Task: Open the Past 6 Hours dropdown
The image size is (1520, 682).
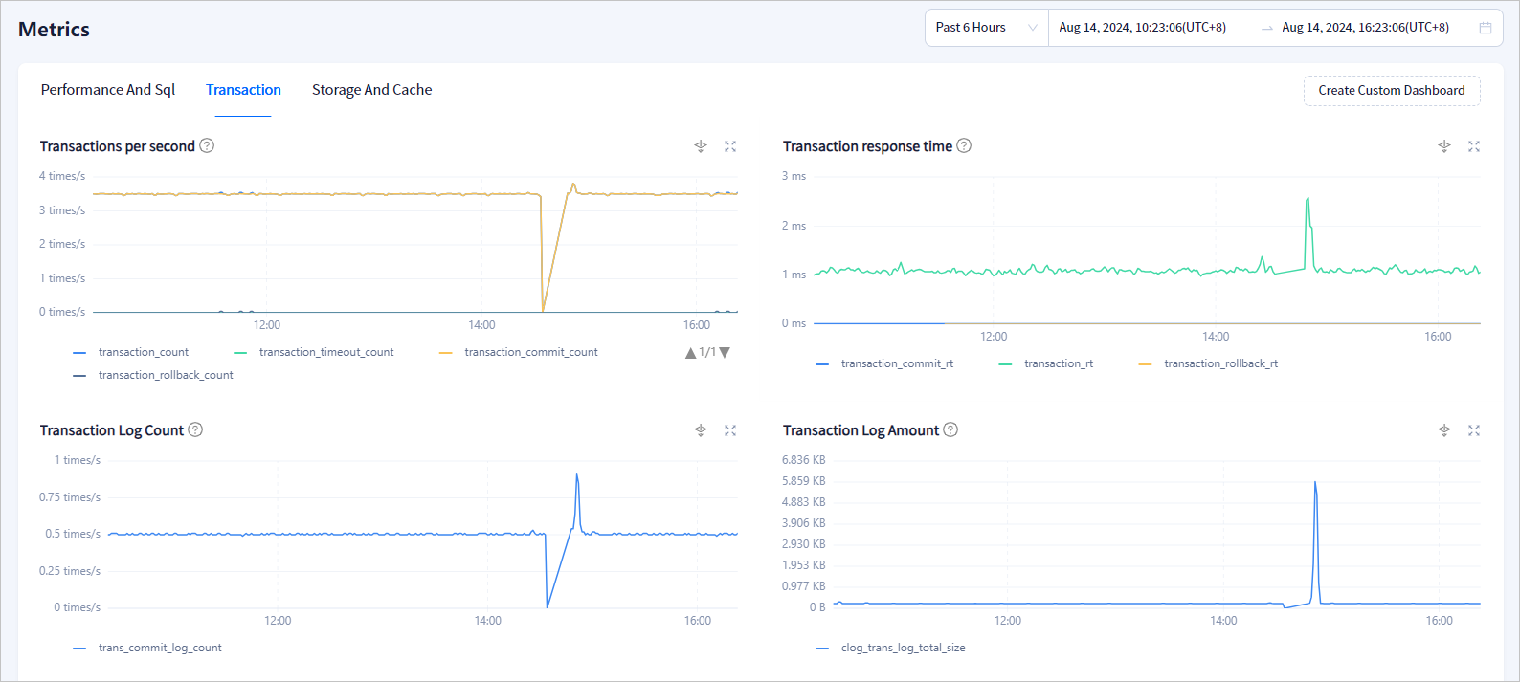Action: point(986,28)
